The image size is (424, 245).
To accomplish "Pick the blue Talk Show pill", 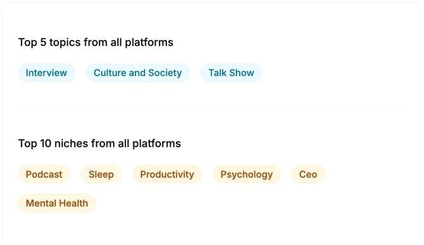I will coord(231,73).
